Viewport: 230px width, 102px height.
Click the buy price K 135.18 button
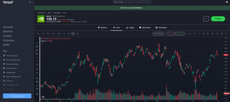pos(180,34)
